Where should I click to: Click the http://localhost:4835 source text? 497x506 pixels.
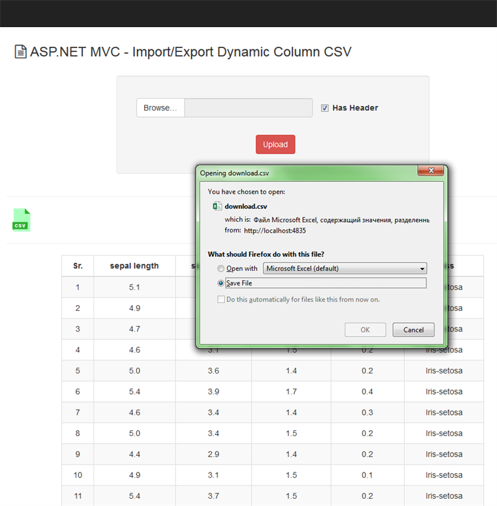click(x=275, y=231)
